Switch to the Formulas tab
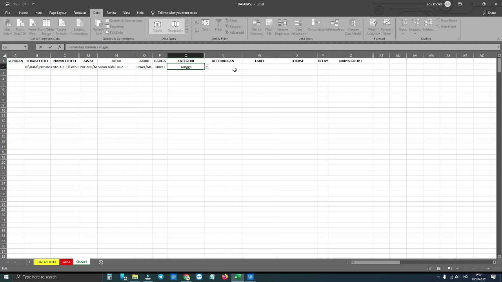The image size is (502, 282). point(80,13)
